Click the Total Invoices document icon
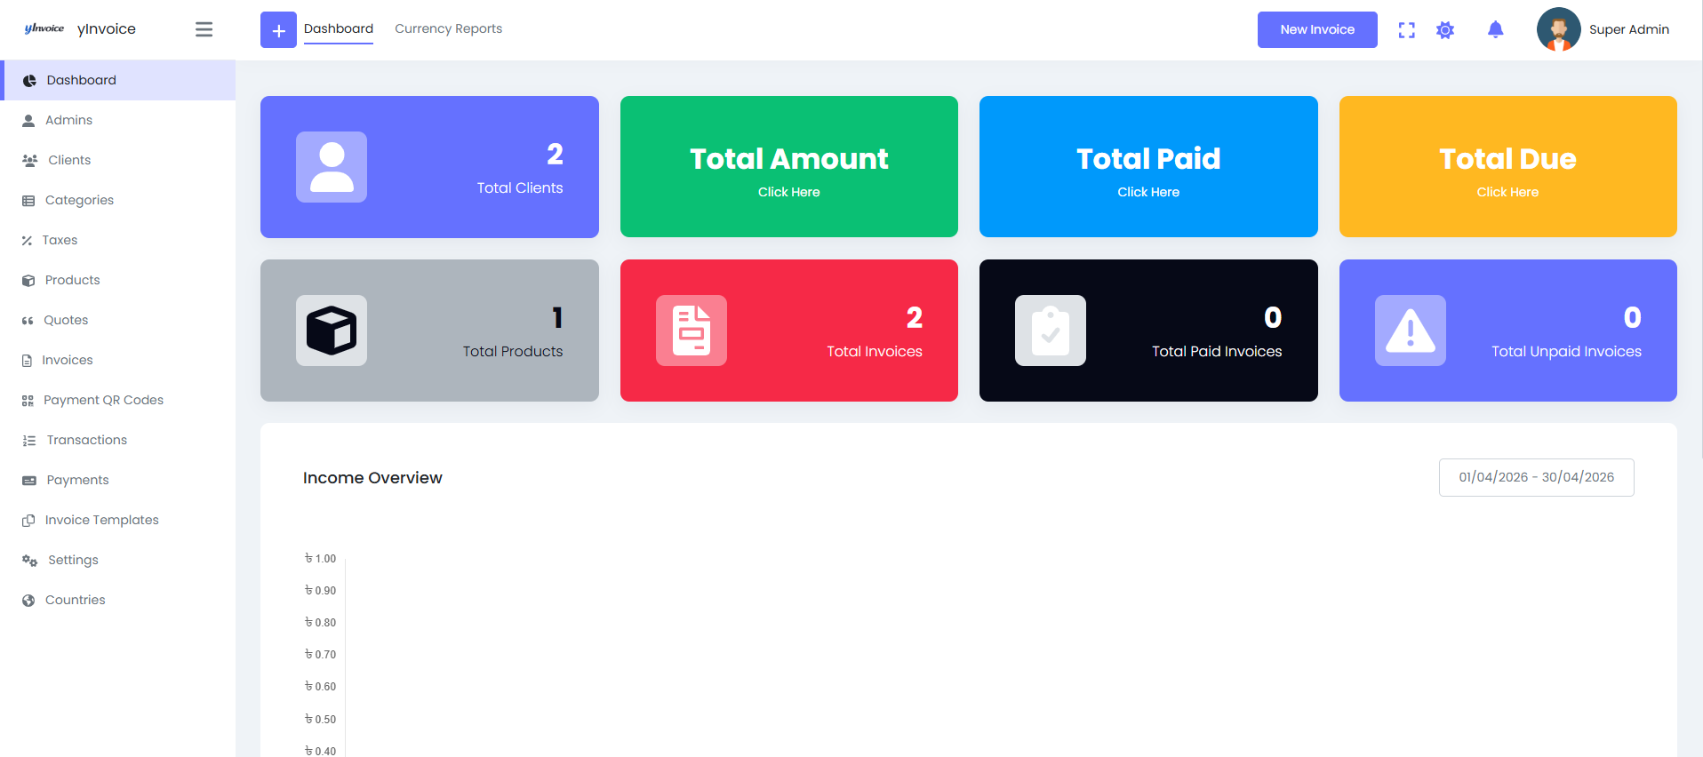The image size is (1703, 757). (x=692, y=331)
